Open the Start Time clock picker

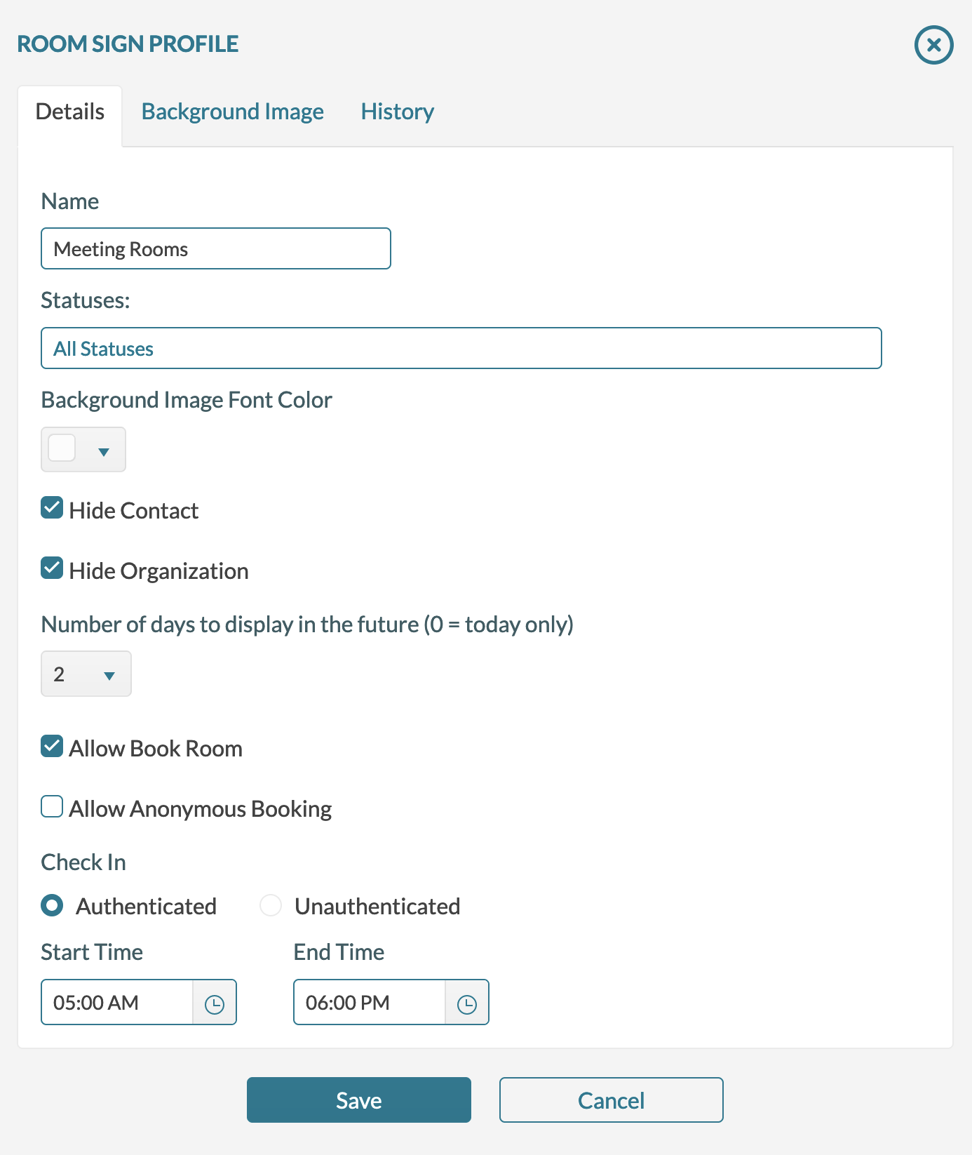214,1003
